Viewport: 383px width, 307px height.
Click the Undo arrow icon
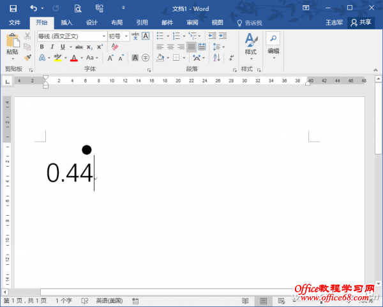click(x=33, y=8)
